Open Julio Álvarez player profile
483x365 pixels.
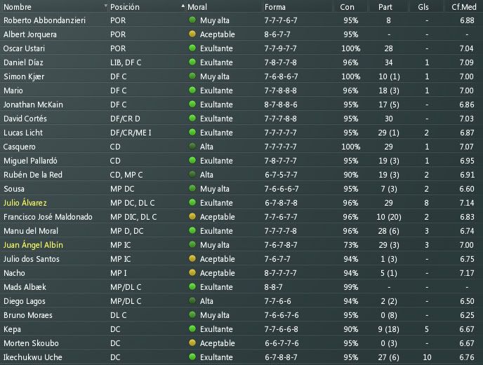coord(25,203)
